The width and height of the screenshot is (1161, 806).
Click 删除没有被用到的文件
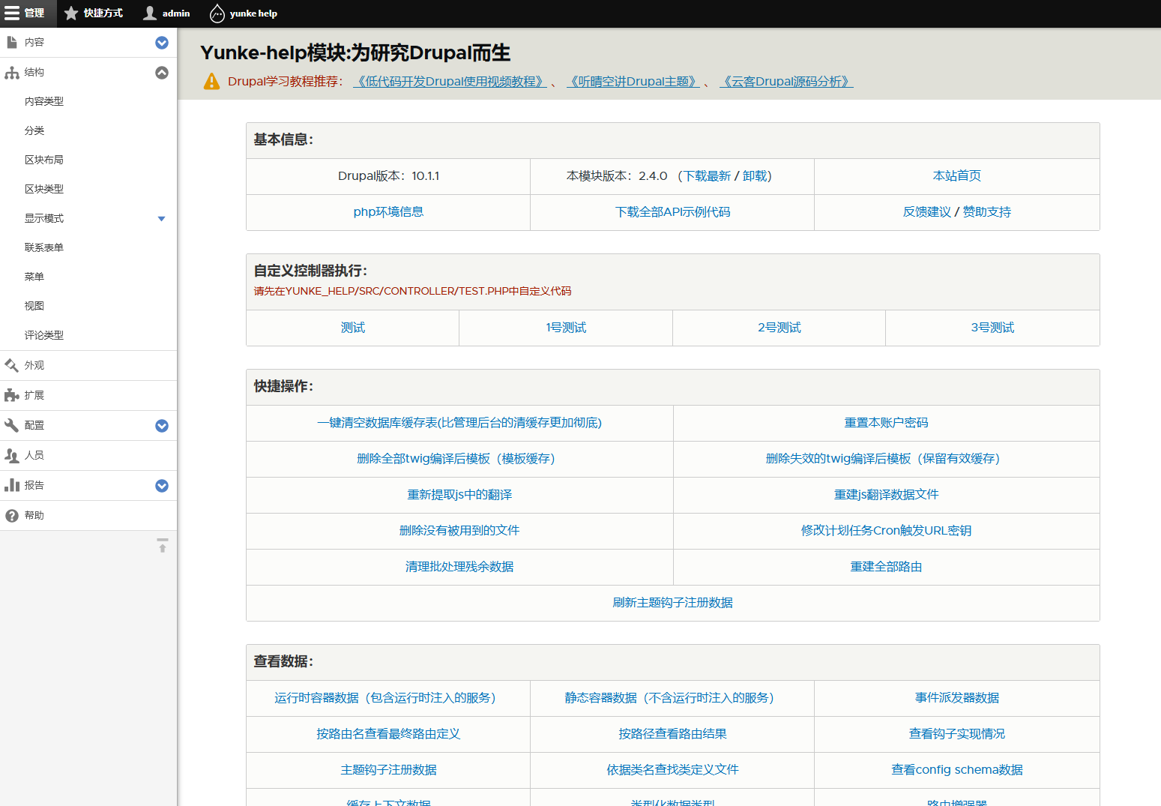459,531
